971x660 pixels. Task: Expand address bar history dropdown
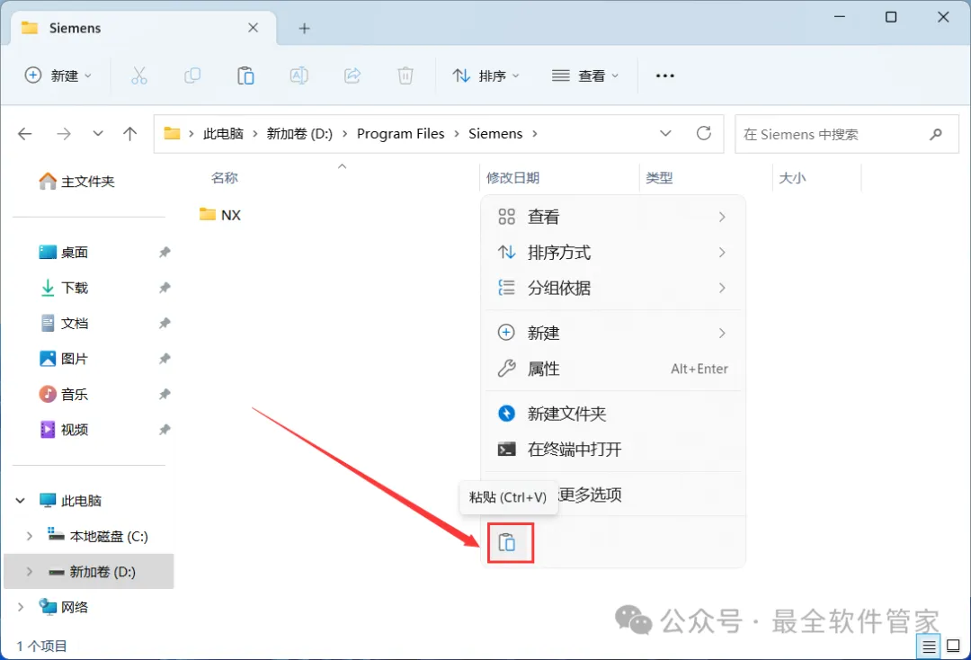click(x=665, y=133)
